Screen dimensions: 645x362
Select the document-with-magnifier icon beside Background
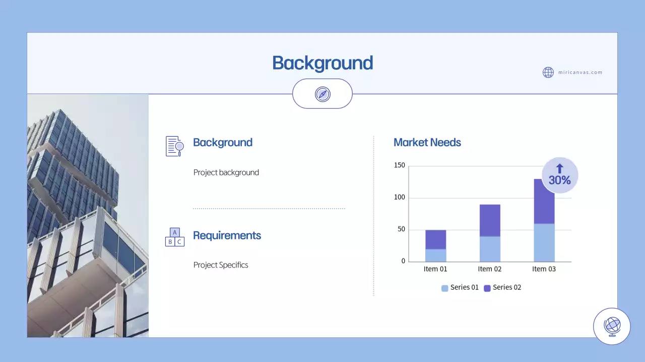[x=174, y=146]
